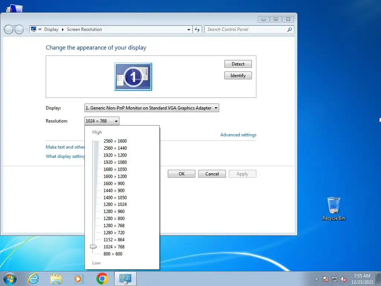
Task: Open the Display monitor dropdown
Action: click(x=152, y=108)
